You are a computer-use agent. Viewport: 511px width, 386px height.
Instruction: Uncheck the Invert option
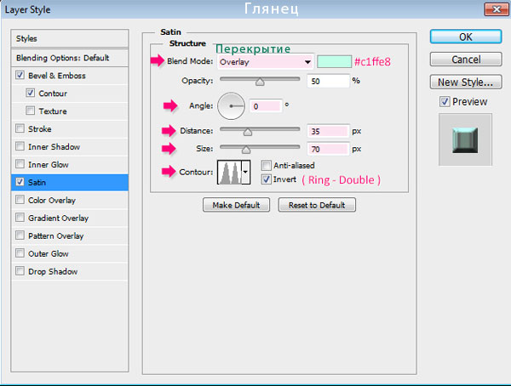(x=266, y=179)
